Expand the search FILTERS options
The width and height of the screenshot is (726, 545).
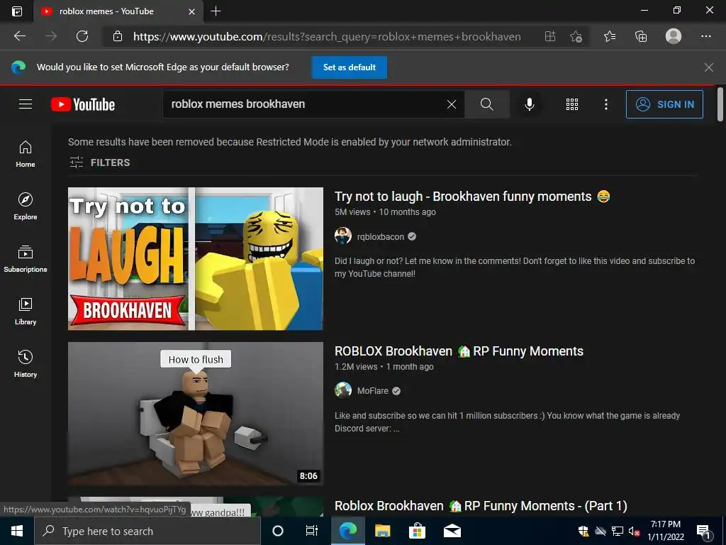(99, 163)
